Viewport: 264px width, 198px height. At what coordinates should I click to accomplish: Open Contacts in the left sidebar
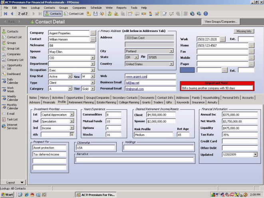coord(10,32)
